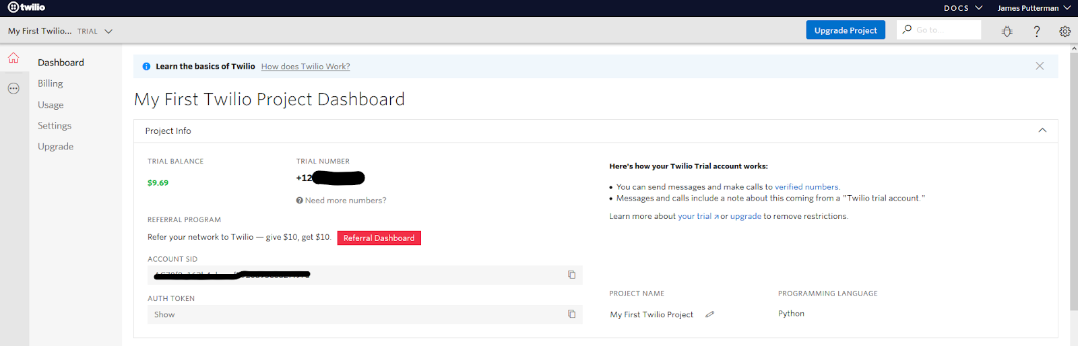1078x346 pixels.
Task: Select Upgrade in the sidebar
Action: [56, 147]
